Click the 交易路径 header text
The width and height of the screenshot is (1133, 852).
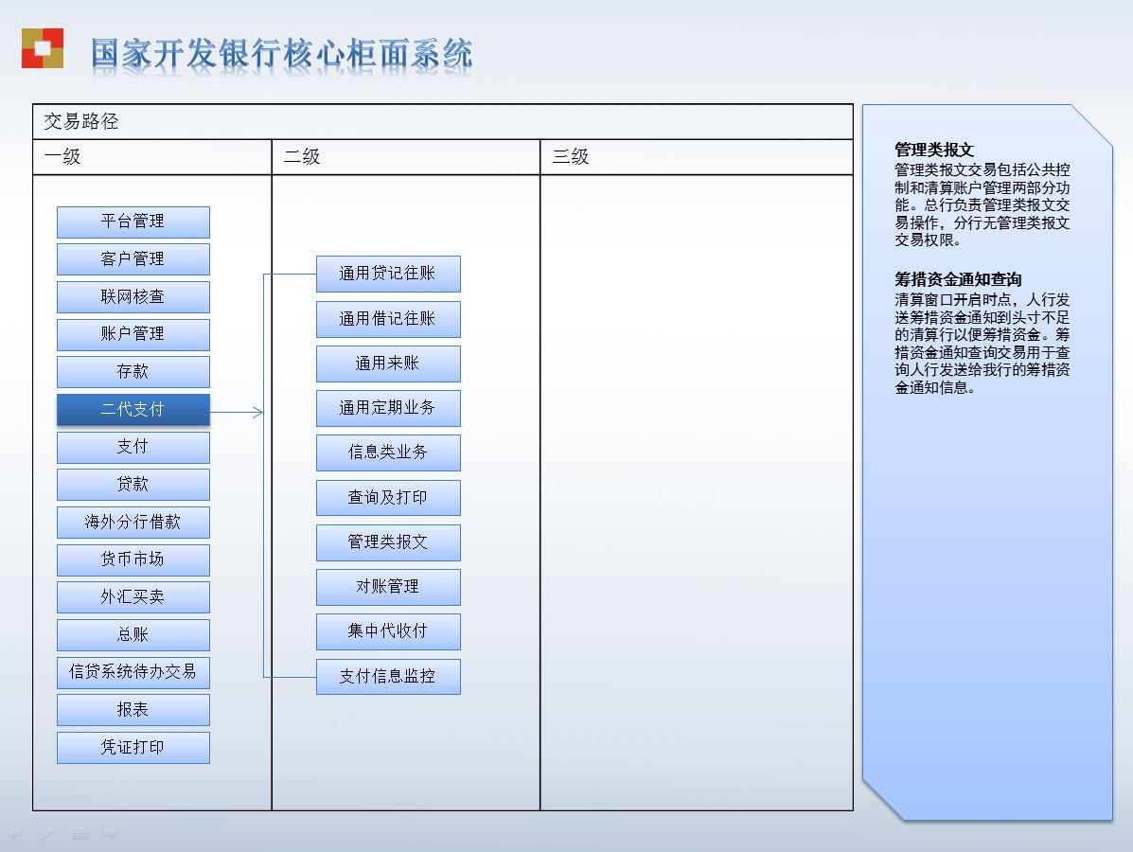tap(81, 121)
